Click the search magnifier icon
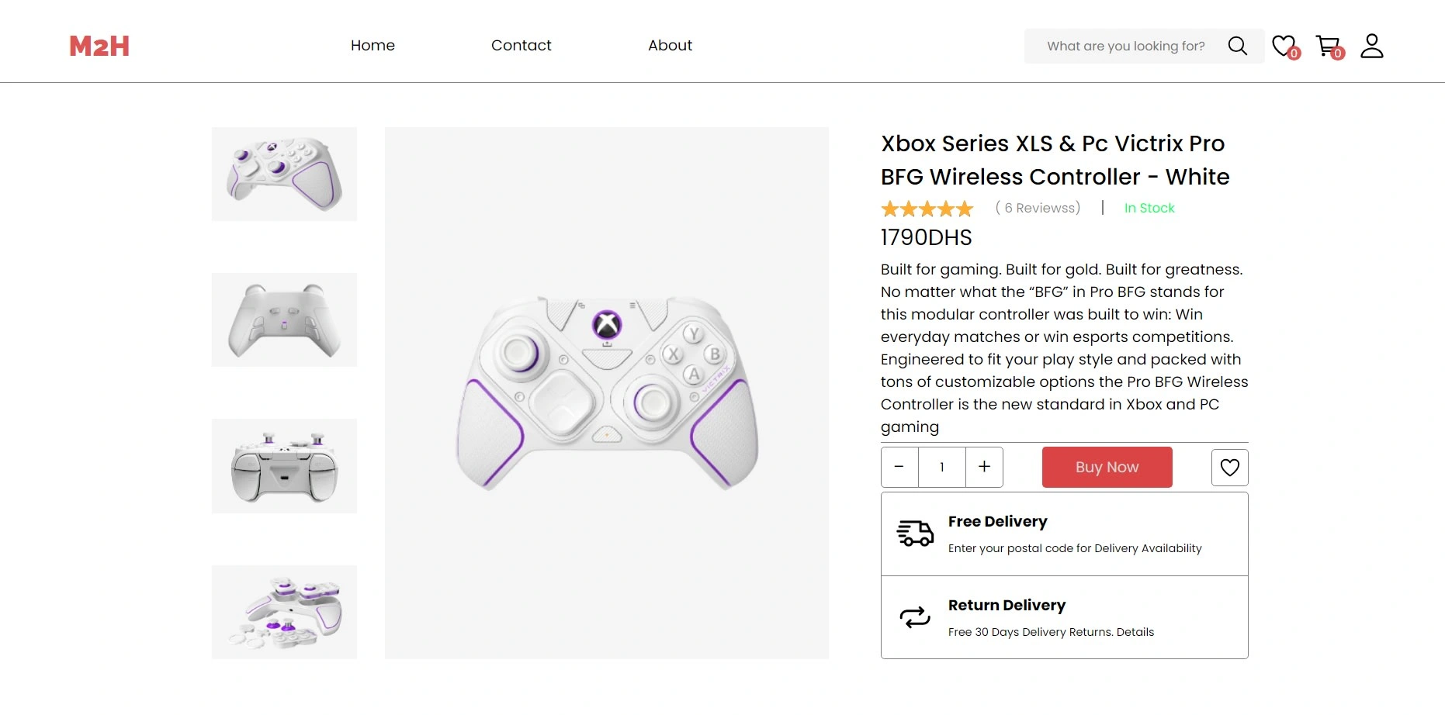1445x715 pixels. pyautogui.click(x=1237, y=47)
